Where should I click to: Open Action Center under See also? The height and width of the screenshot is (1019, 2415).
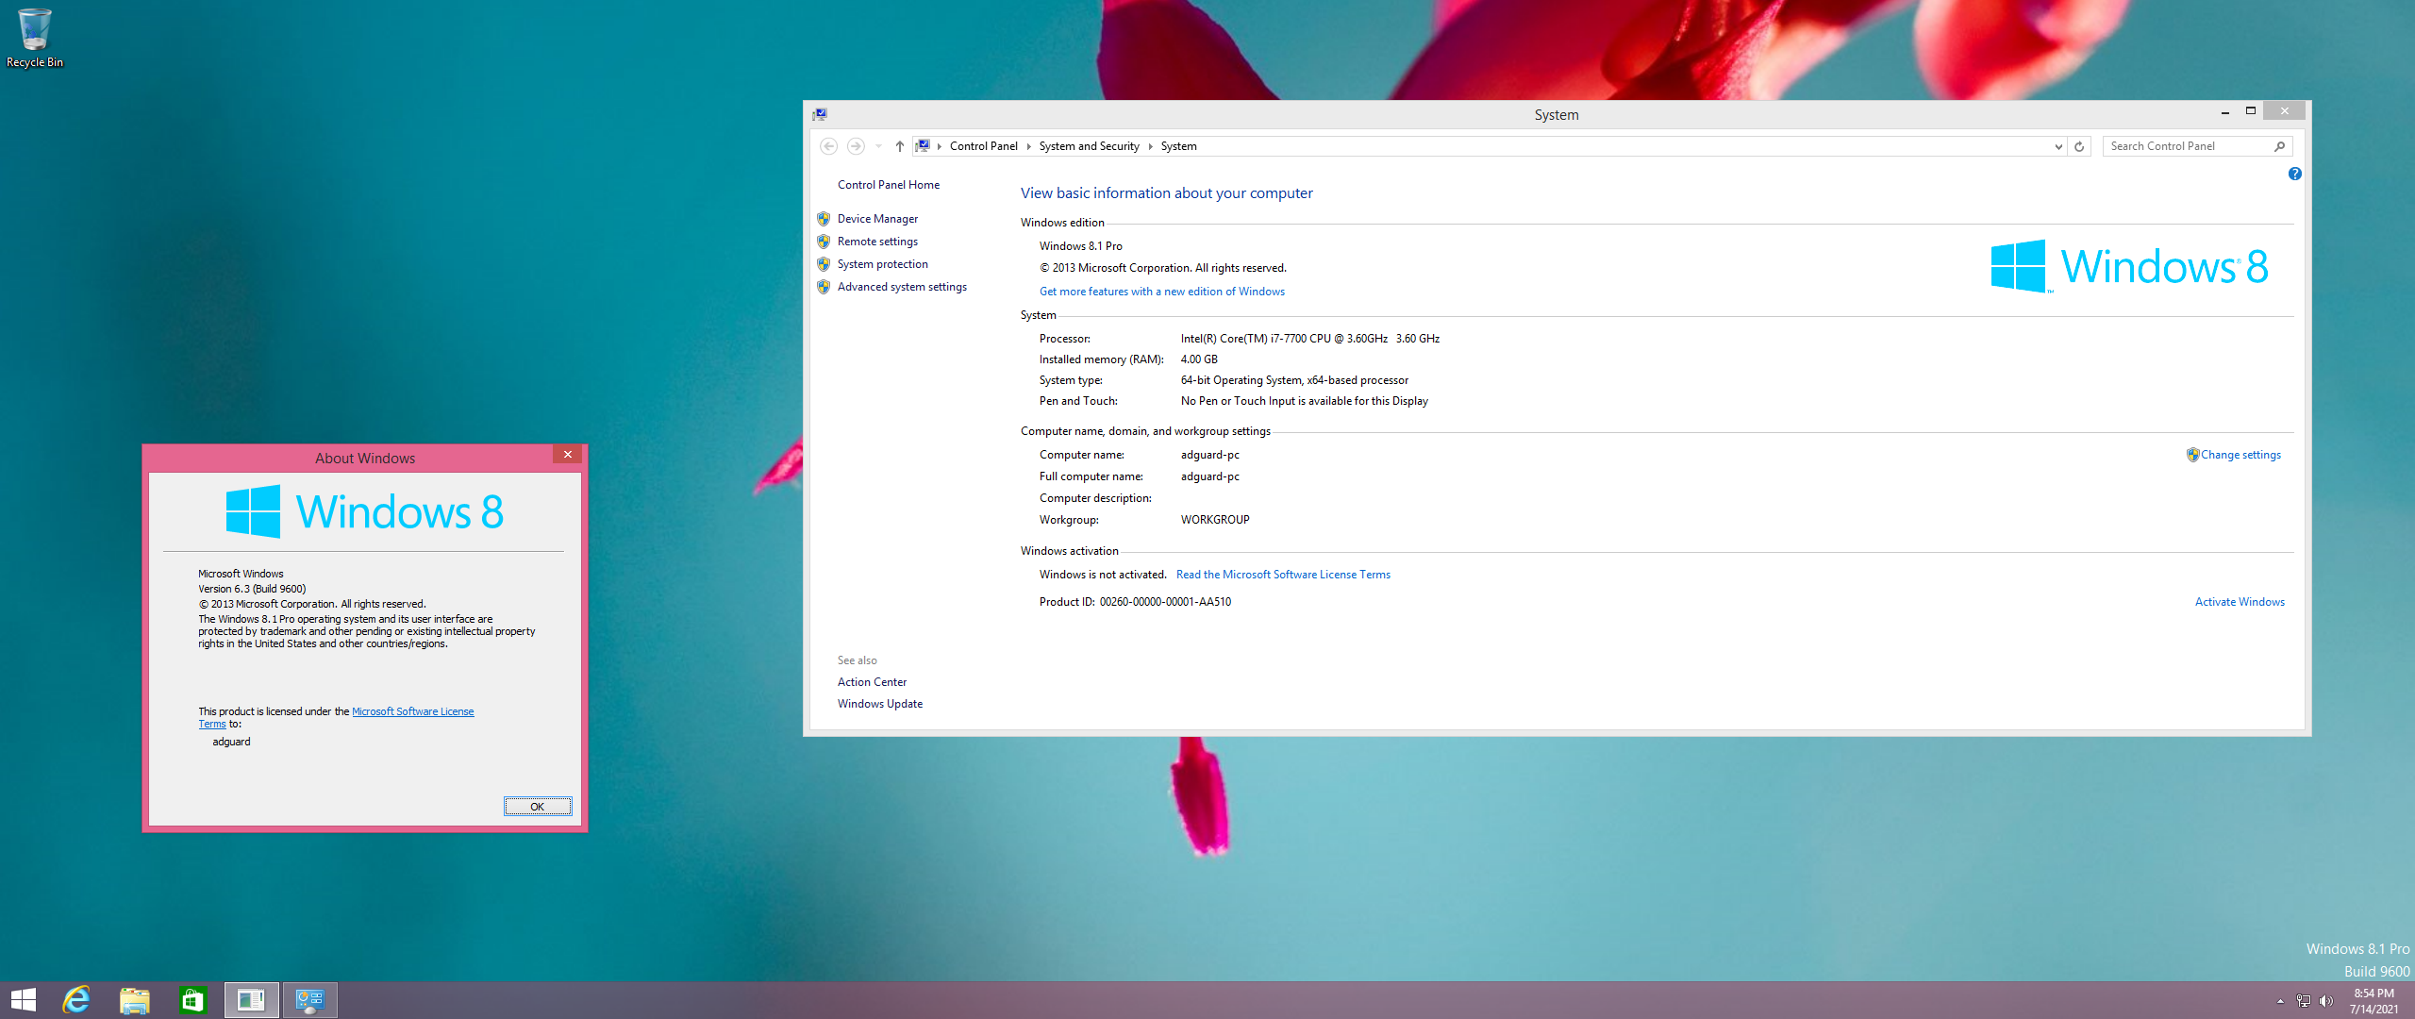point(872,682)
